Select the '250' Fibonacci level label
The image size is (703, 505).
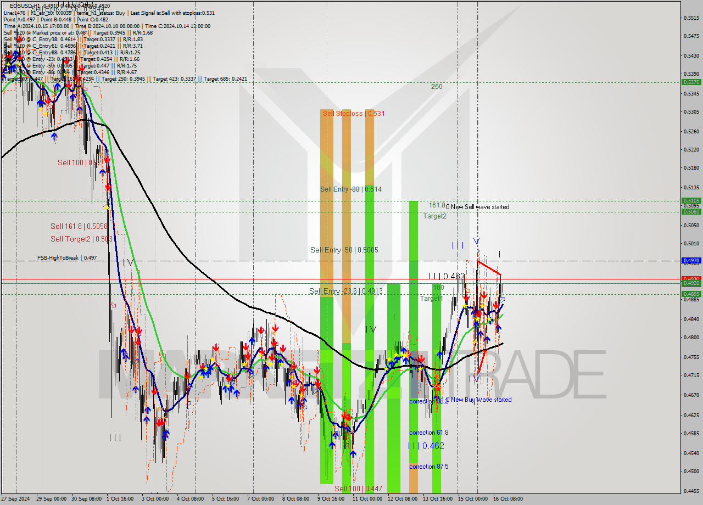click(437, 87)
